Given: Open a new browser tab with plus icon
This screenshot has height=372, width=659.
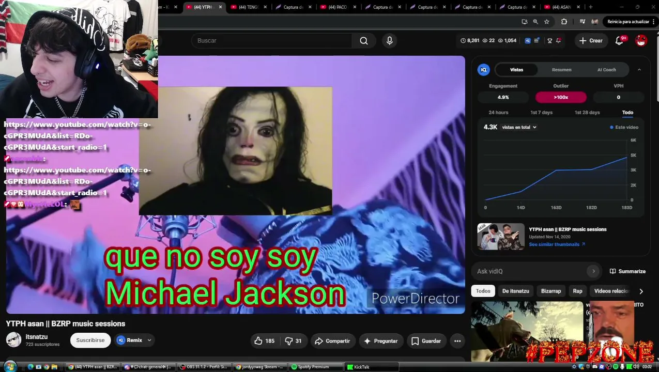Looking at the screenshot, I should [591, 7].
